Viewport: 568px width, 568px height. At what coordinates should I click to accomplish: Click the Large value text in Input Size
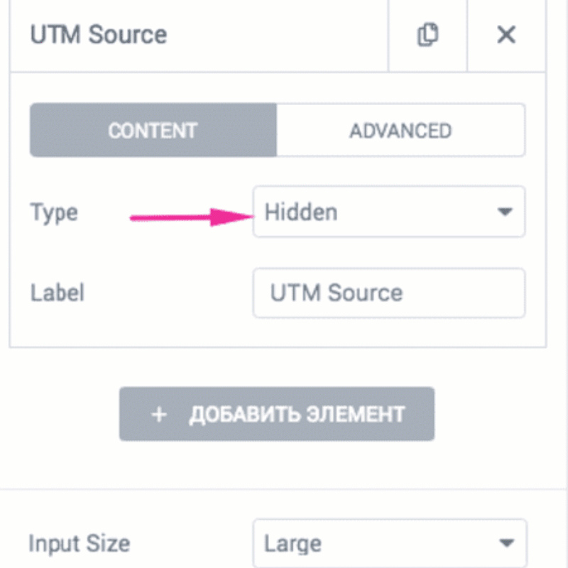pyautogui.click(x=293, y=544)
